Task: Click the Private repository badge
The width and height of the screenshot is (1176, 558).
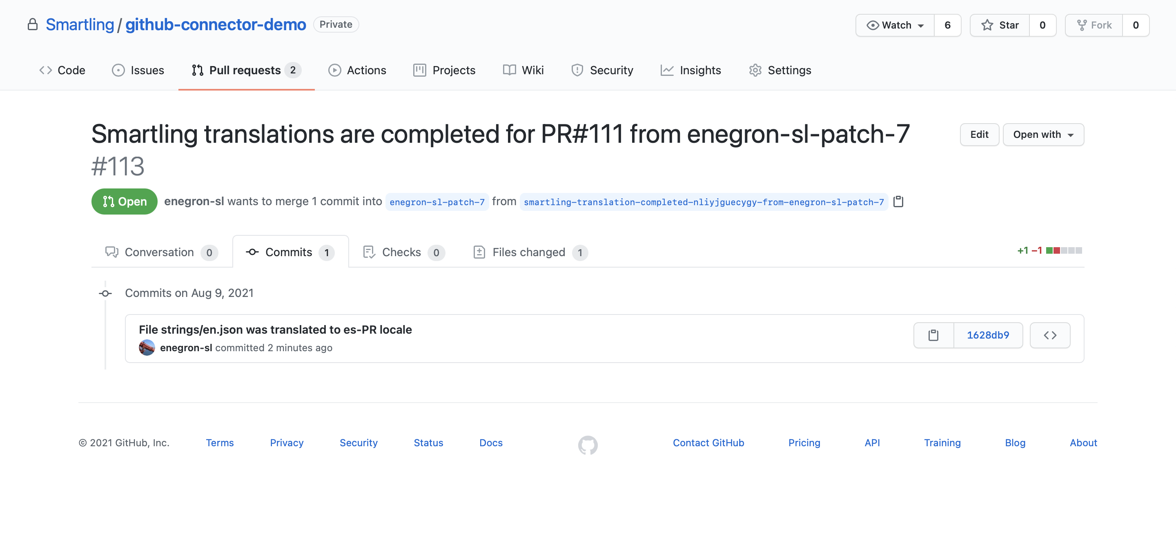Action: (x=336, y=24)
